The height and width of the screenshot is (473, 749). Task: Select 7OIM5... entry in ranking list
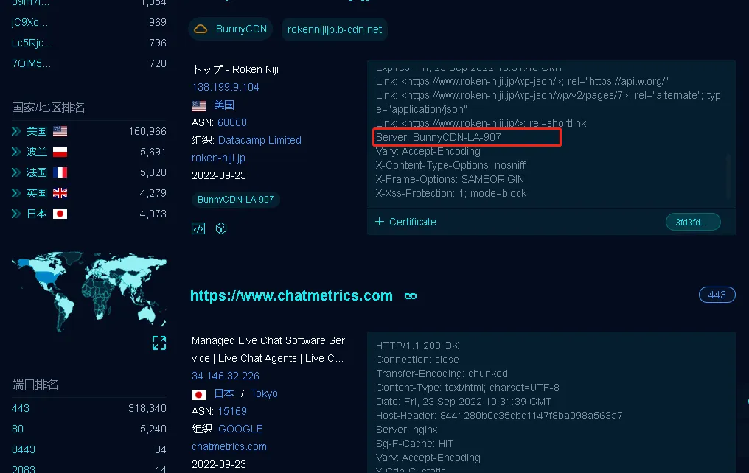coord(31,63)
